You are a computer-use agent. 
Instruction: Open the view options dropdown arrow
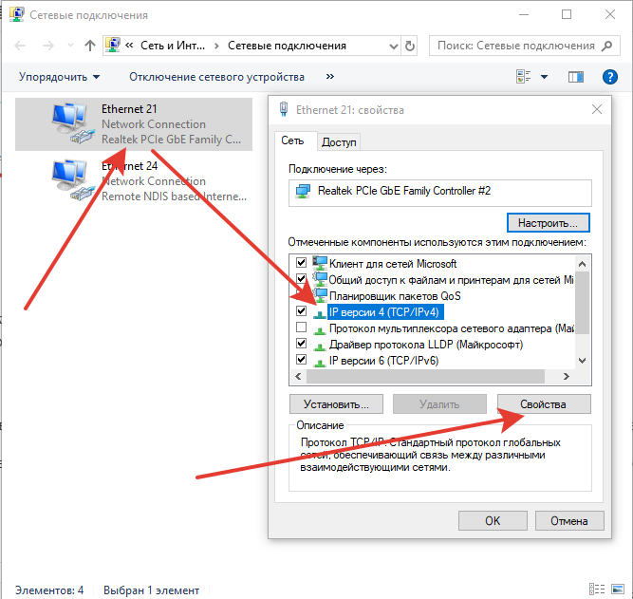pos(544,77)
